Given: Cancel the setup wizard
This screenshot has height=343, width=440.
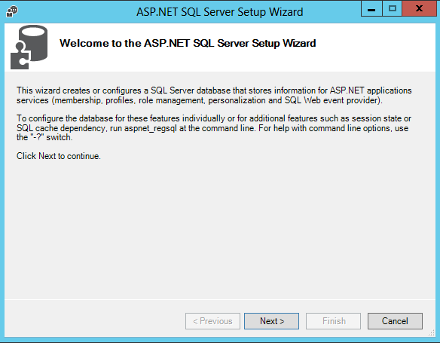Looking at the screenshot, I should [x=395, y=321].
